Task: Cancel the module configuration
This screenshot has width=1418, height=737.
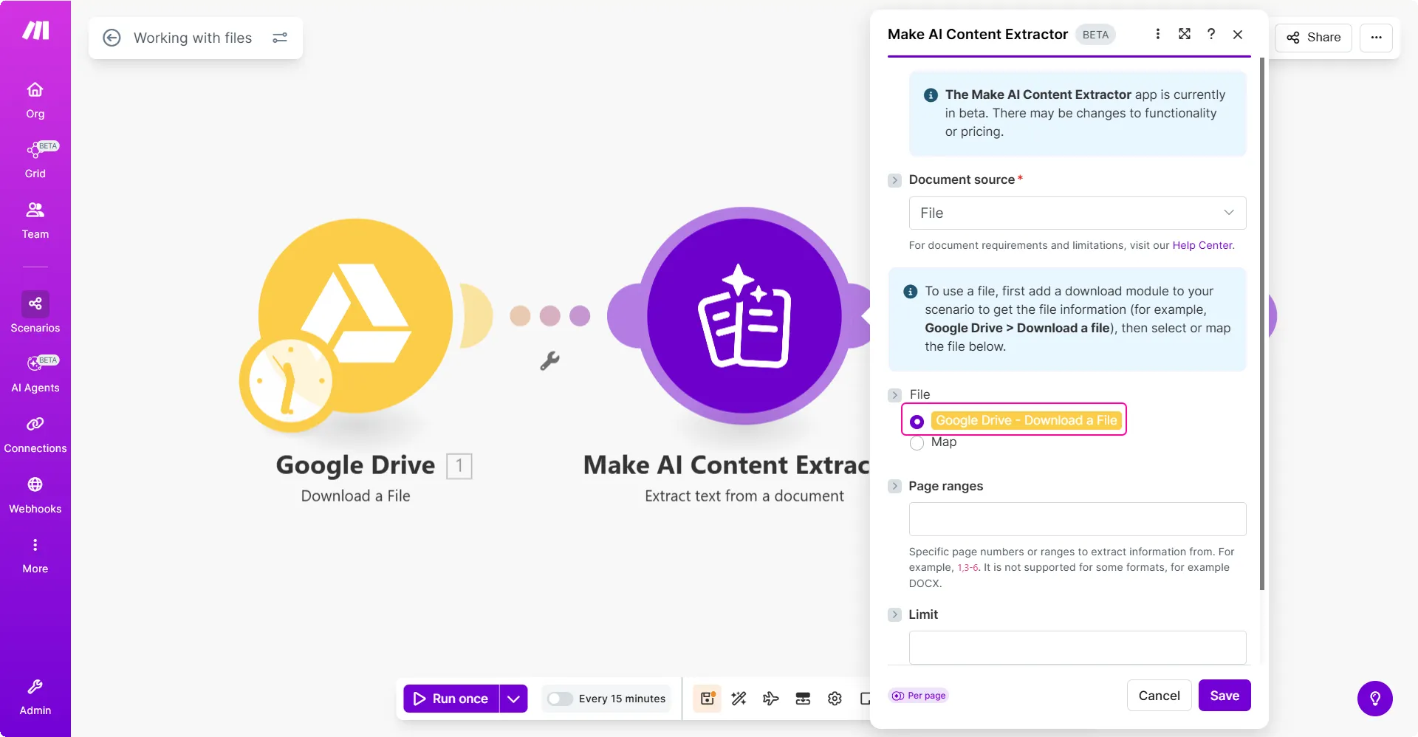Action: [x=1159, y=696]
